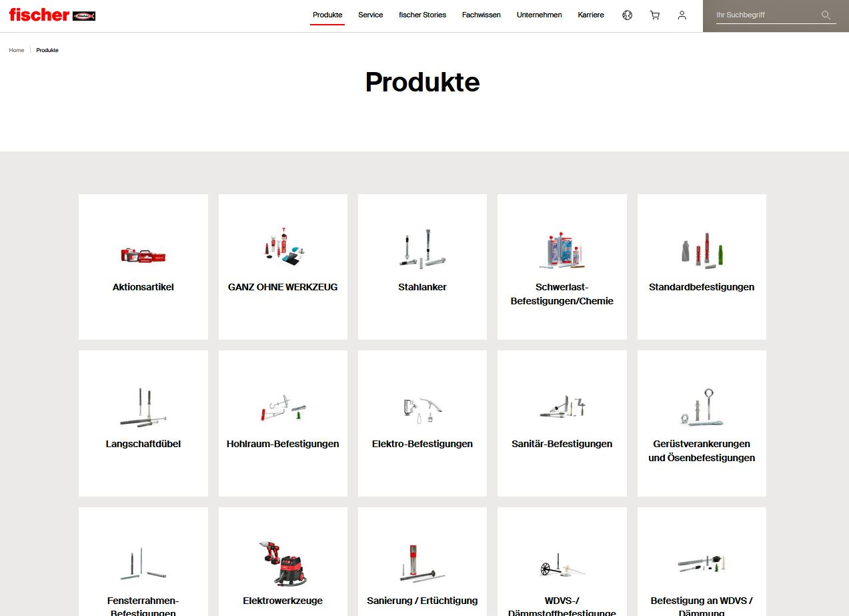Expand the Unternehmen navigation menu
This screenshot has height=616, width=849.
[x=539, y=15]
